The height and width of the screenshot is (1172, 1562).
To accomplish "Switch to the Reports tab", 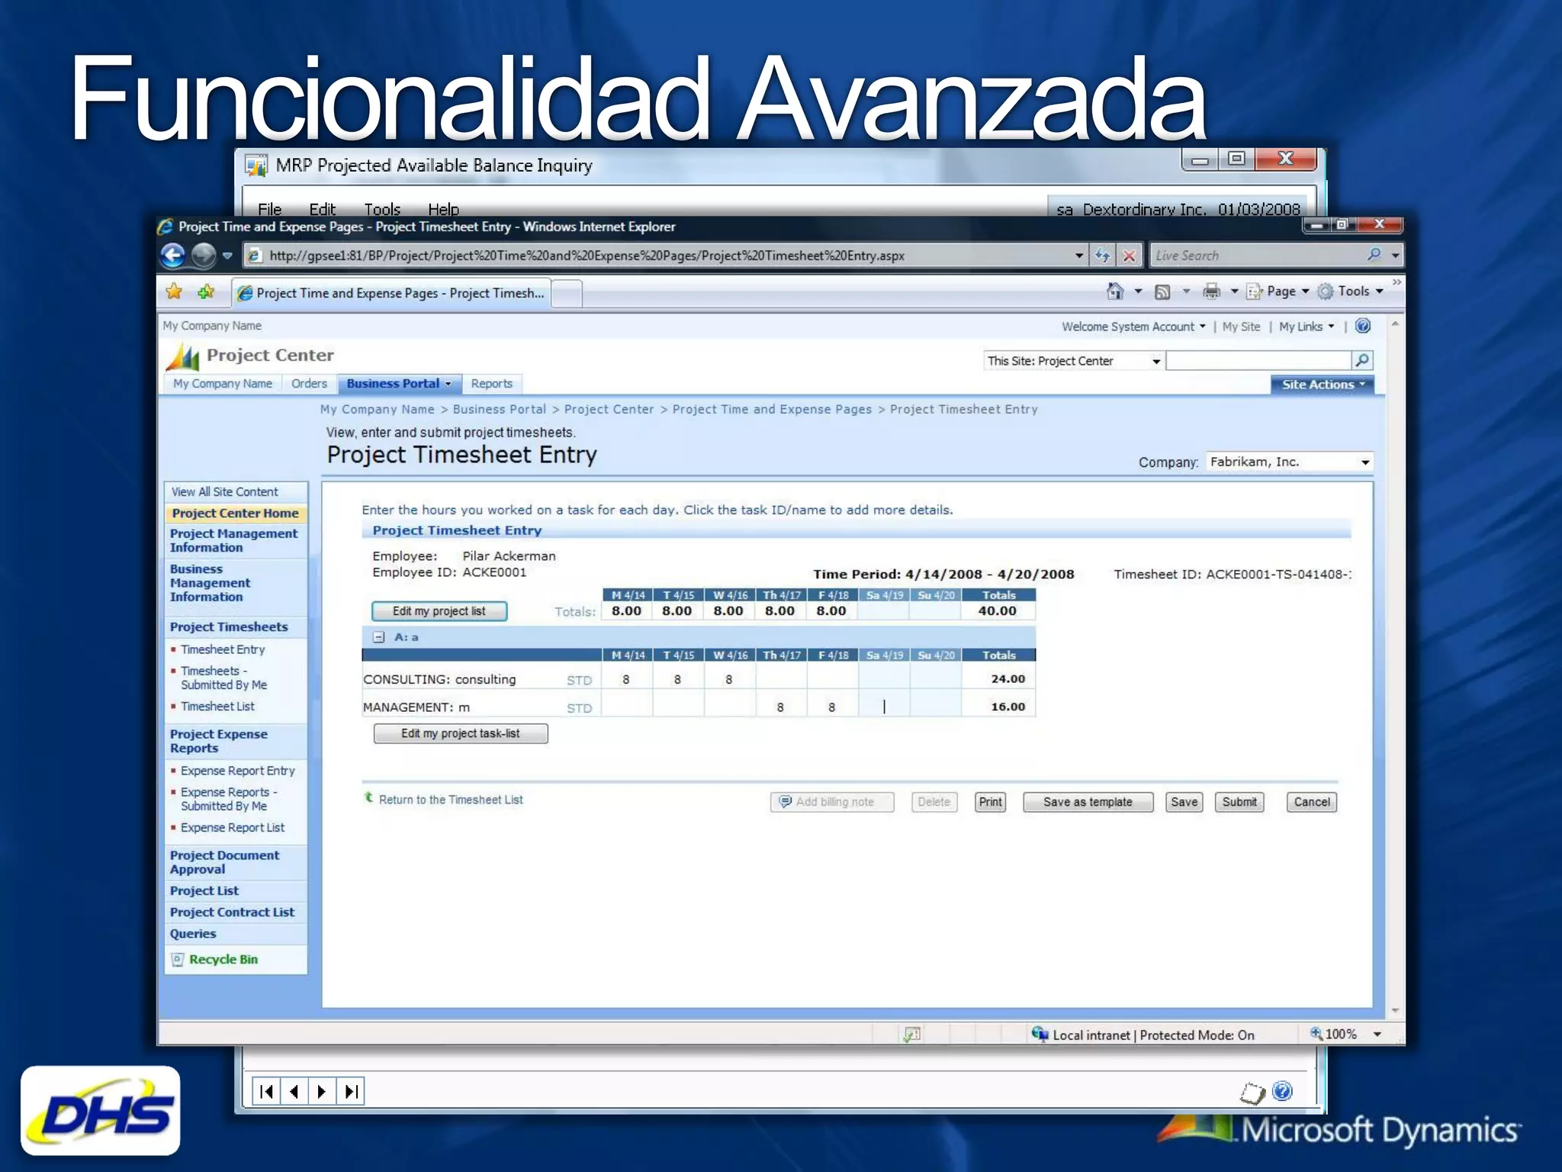I will [x=491, y=384].
